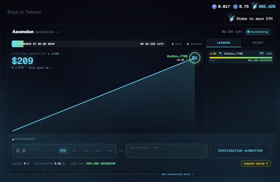
Task: Click the OR 6d 23h left bar label
Action: click(x=152, y=44)
